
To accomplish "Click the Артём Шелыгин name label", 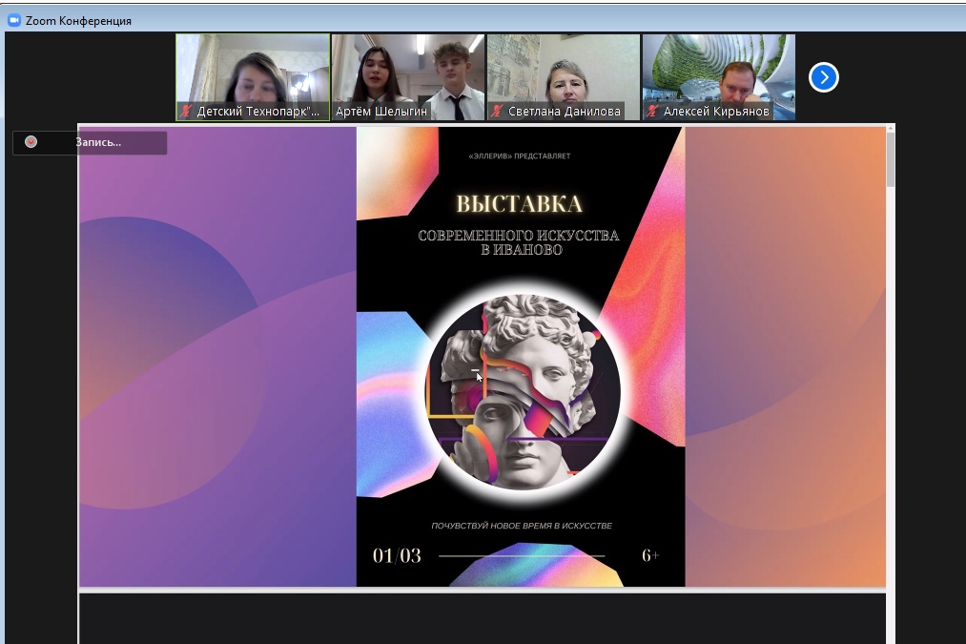I will pos(381,112).
